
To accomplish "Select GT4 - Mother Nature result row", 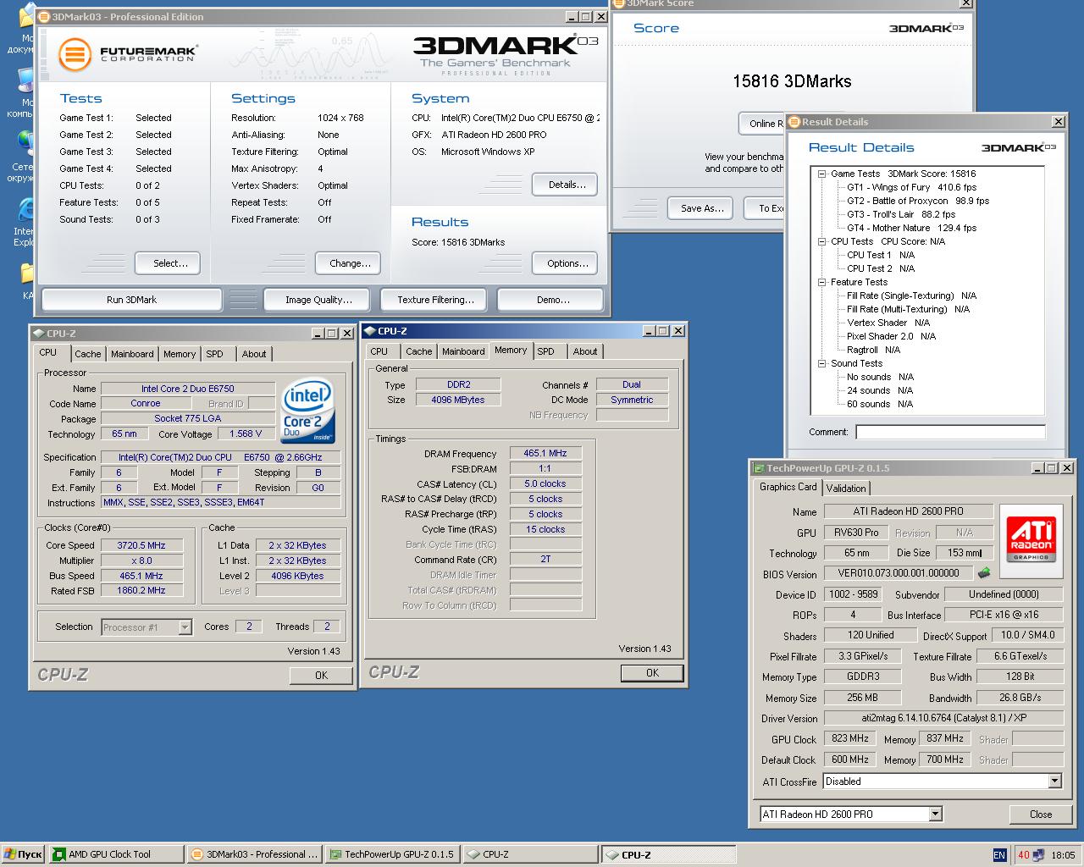I will coord(911,228).
